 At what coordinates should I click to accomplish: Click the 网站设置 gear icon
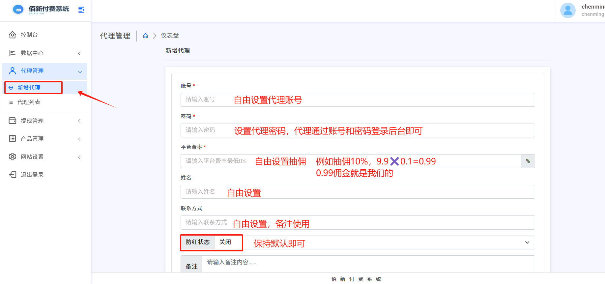coord(13,157)
